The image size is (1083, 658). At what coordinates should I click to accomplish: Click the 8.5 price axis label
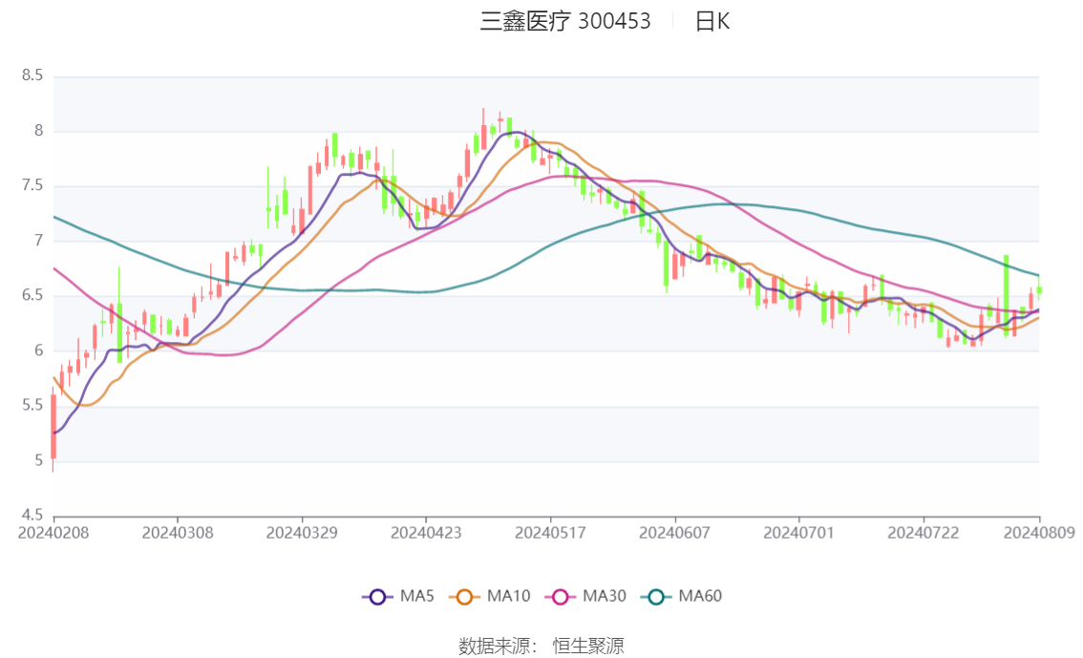point(32,75)
